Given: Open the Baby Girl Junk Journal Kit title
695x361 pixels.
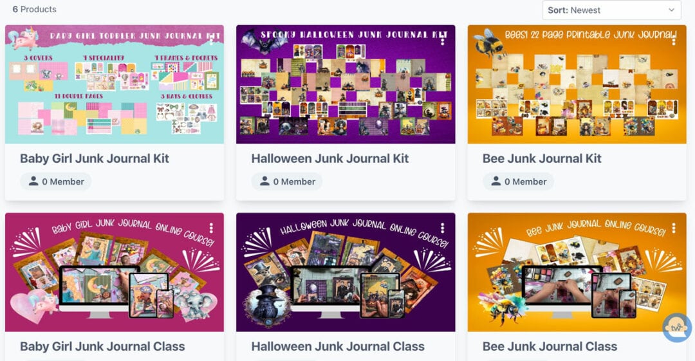Looking at the screenshot, I should tap(95, 158).
